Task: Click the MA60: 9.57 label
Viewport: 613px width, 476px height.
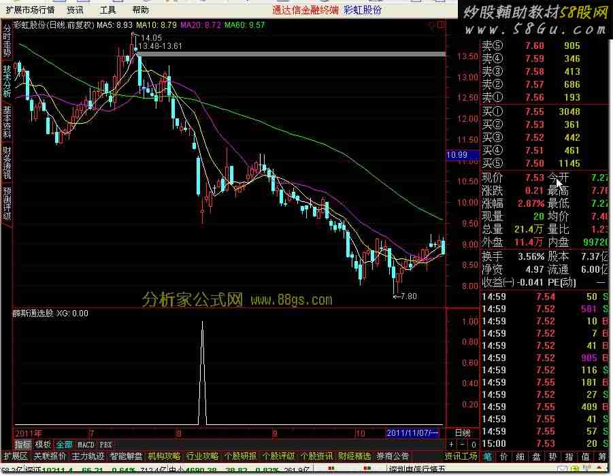Action: [245, 25]
